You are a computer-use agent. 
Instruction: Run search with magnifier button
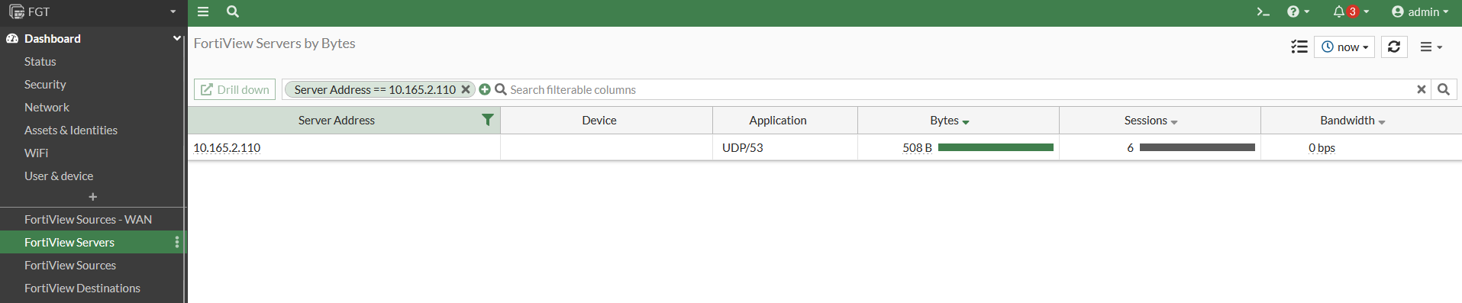[1444, 89]
